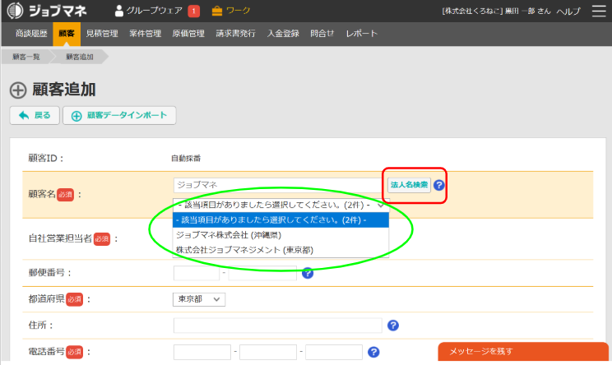The image size is (612, 365).
Task: Click the メッセージを残す chat button
Action: click(523, 352)
